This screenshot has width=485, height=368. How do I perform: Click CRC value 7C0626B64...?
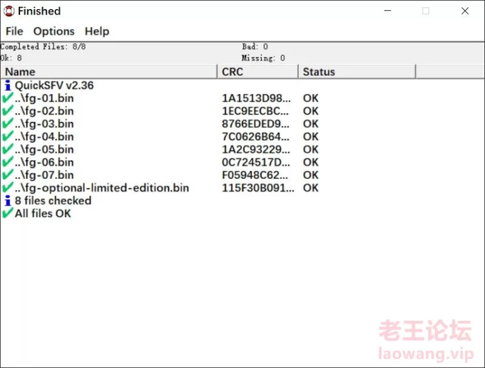[x=255, y=136]
